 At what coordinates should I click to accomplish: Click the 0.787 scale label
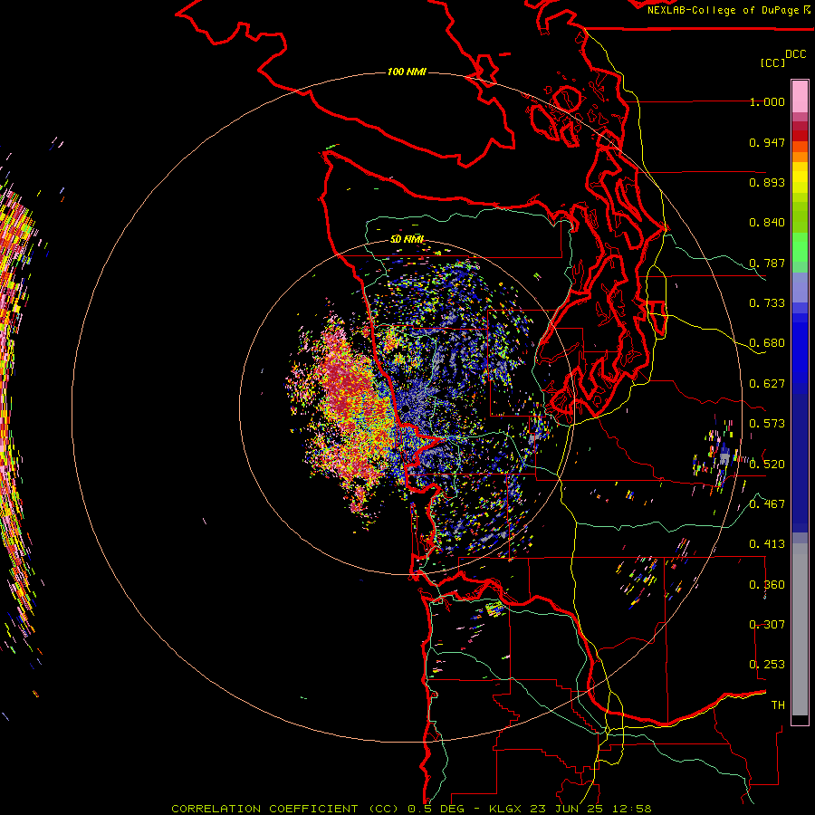[x=767, y=263]
